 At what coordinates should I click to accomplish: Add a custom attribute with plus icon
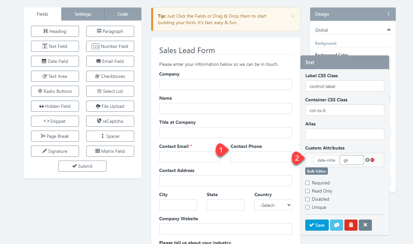pyautogui.click(x=367, y=160)
